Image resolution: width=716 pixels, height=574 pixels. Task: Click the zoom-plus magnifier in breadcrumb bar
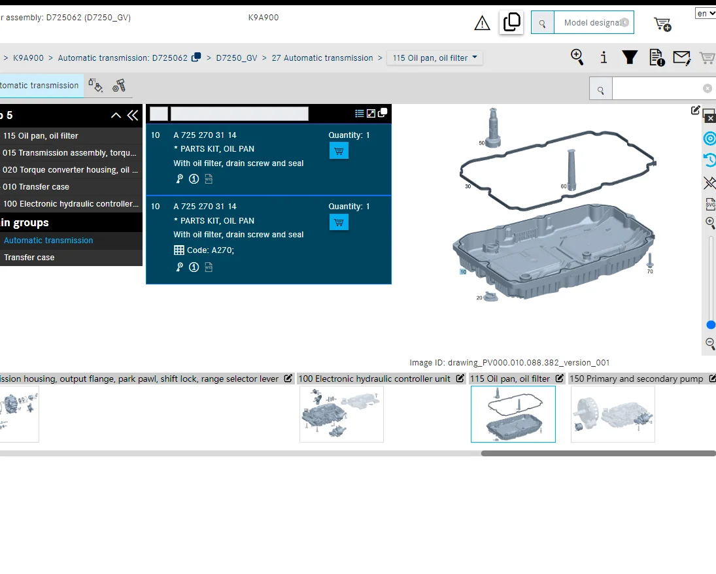tap(577, 58)
